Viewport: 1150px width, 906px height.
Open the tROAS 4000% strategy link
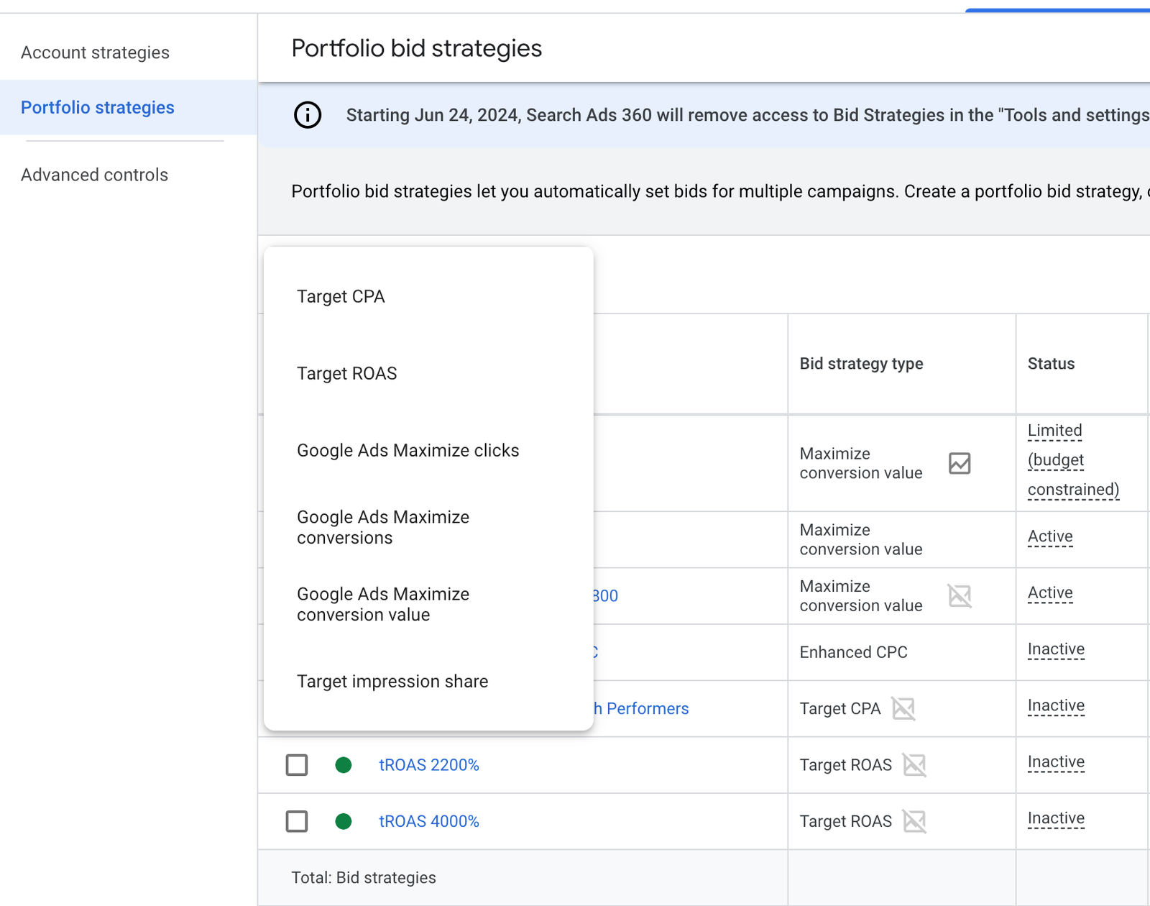[x=429, y=821]
